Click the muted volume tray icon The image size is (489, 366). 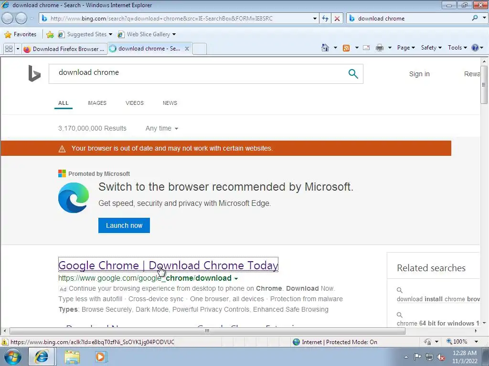[441, 357]
